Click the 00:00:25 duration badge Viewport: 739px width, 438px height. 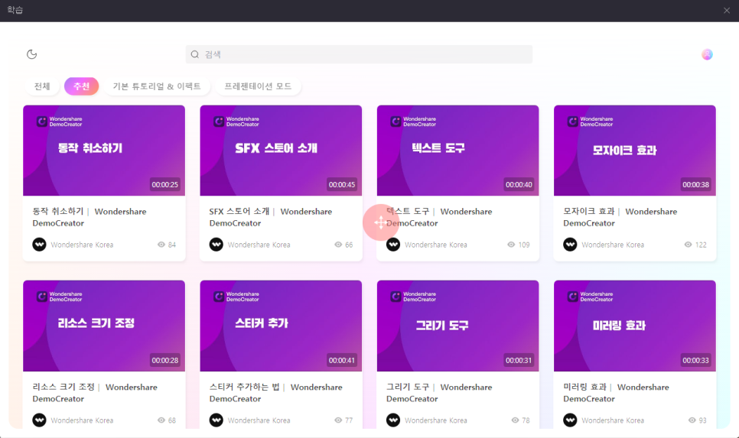point(165,185)
